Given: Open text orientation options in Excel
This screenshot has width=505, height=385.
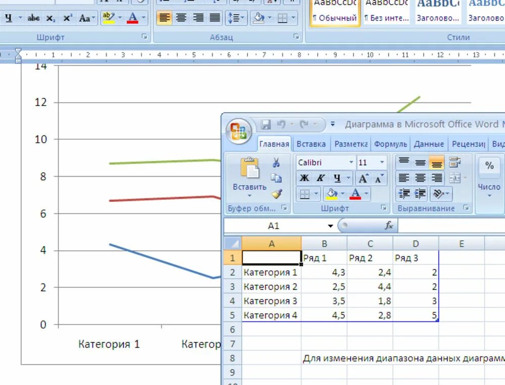Looking at the screenshot, I should pyautogui.click(x=441, y=193).
